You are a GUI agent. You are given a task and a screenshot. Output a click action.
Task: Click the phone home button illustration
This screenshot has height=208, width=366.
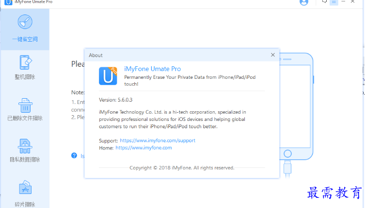point(287,154)
